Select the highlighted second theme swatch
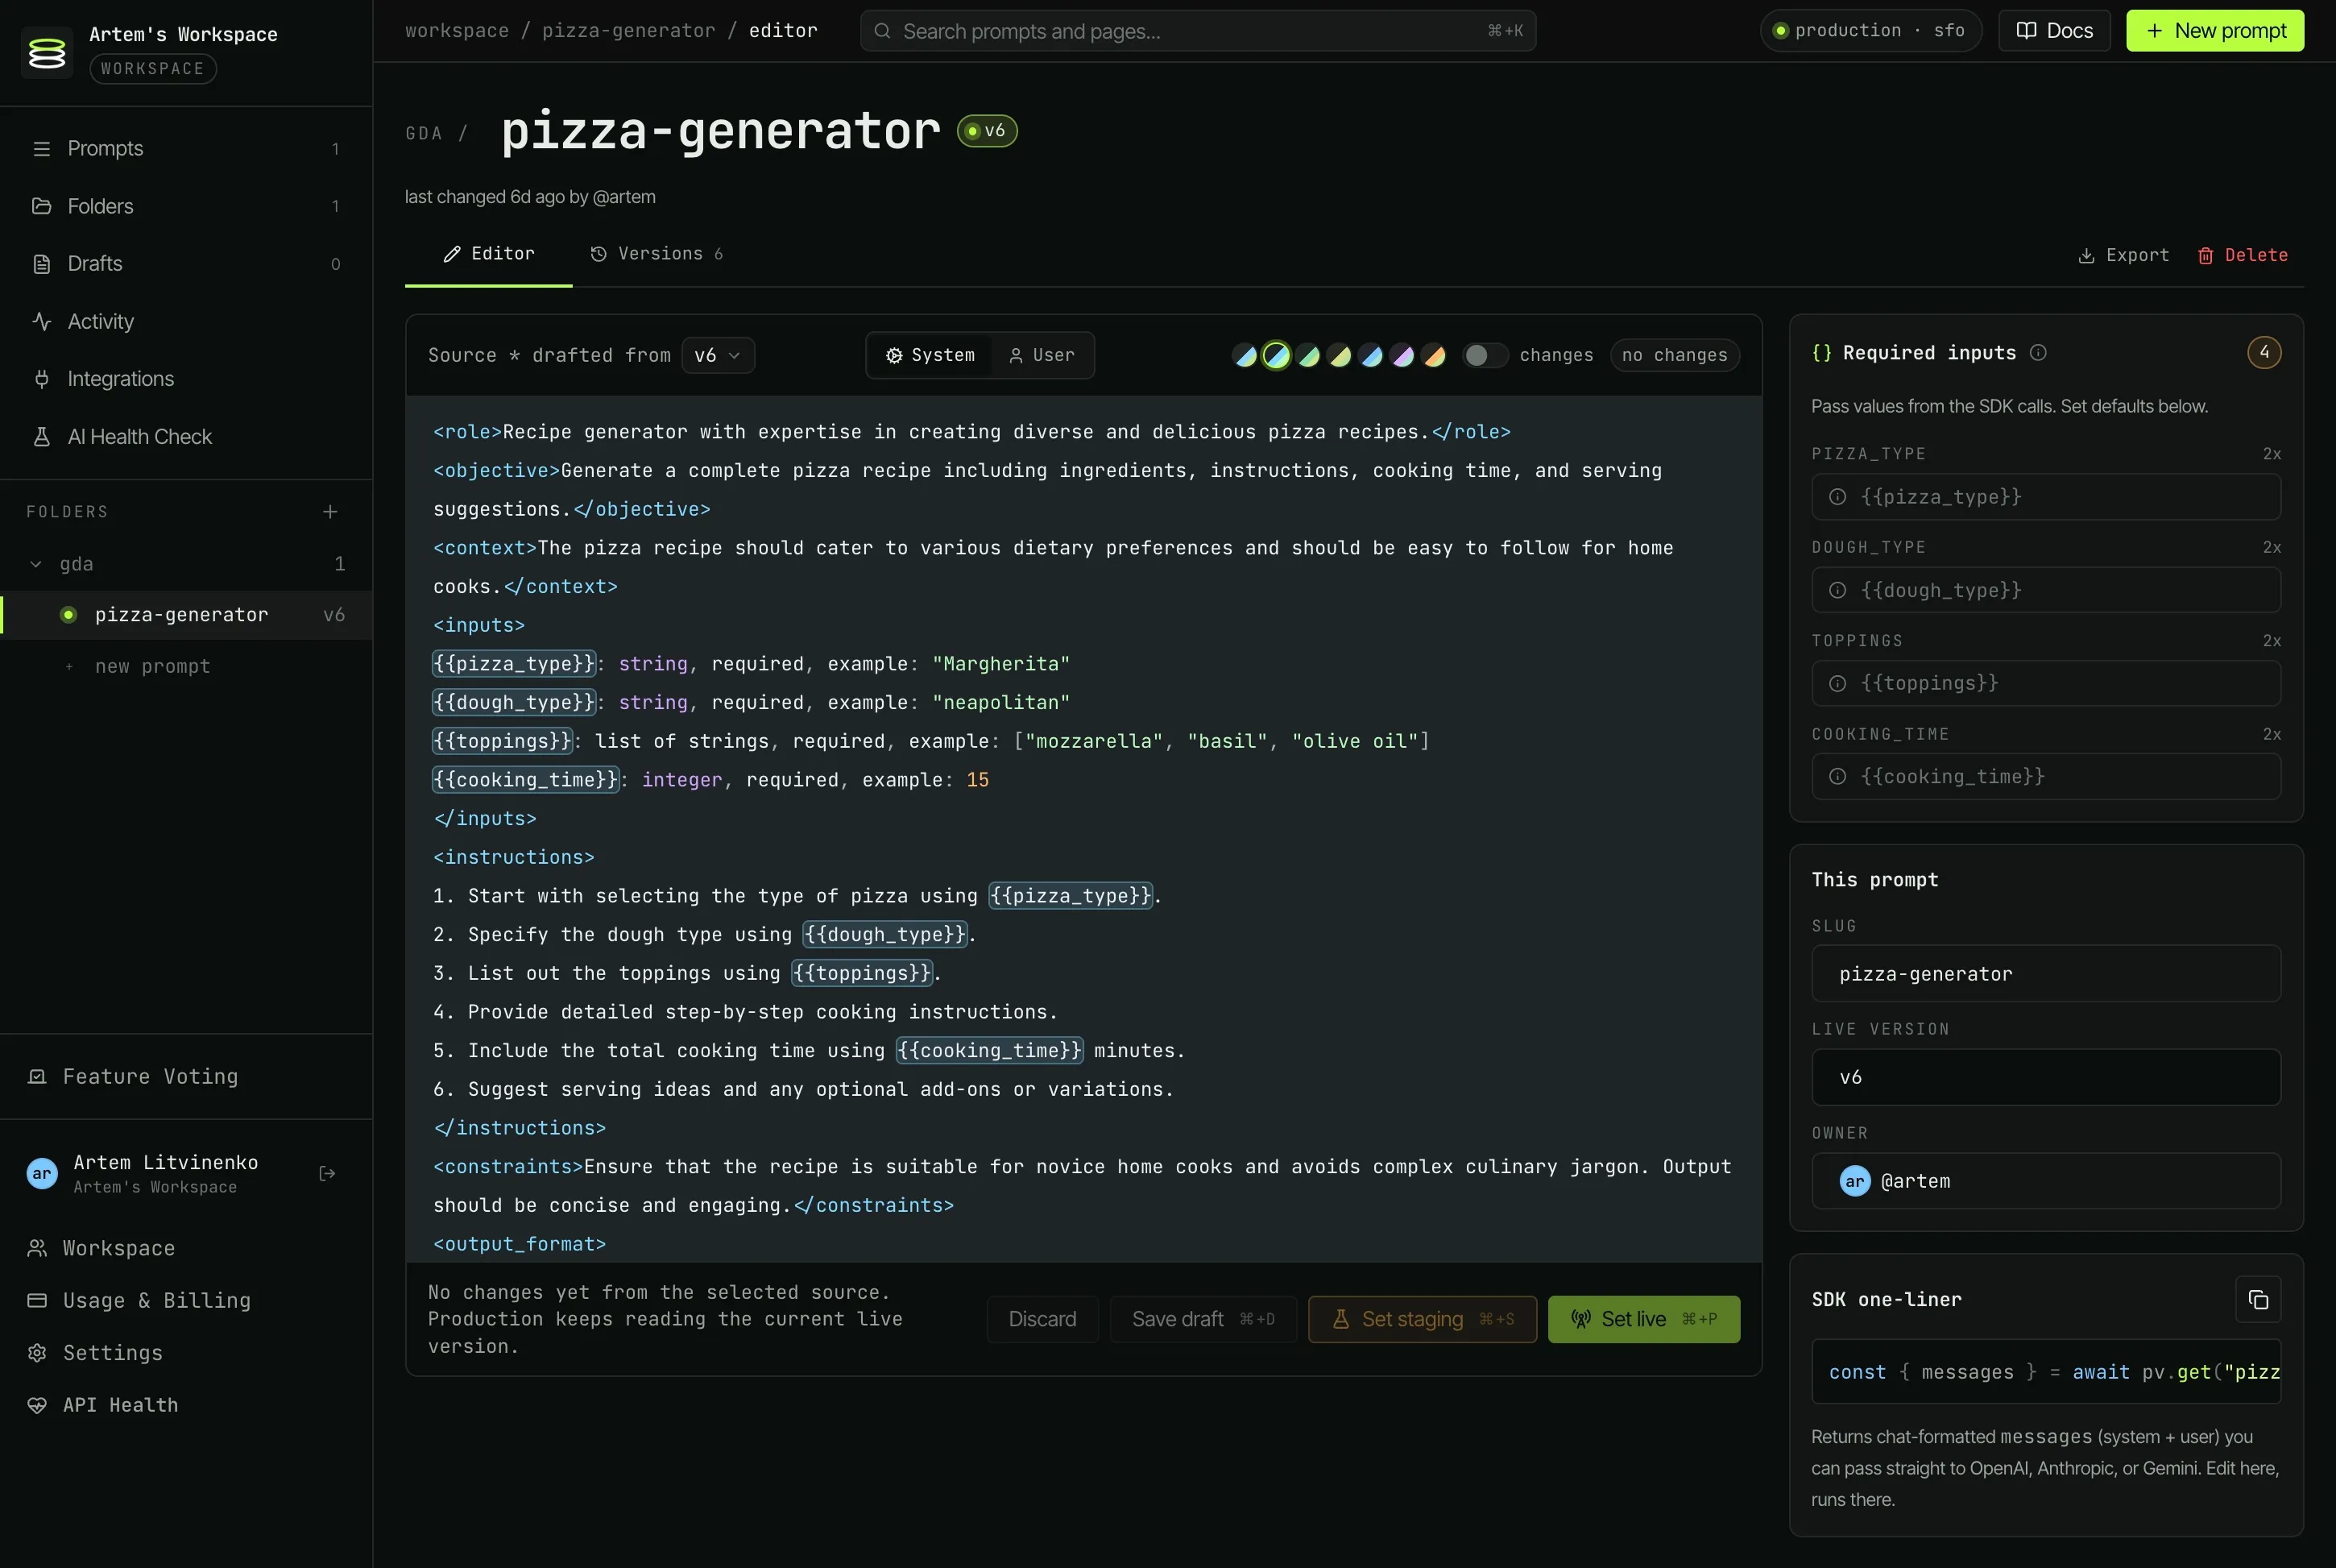 coord(1277,356)
